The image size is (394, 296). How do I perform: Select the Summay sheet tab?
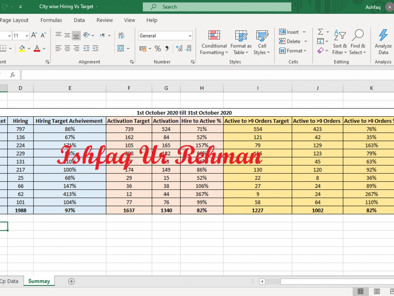coord(39,281)
